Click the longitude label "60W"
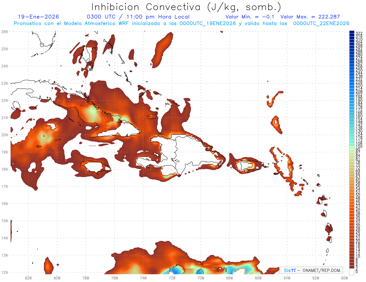366x282 pixels. [x=345, y=278]
